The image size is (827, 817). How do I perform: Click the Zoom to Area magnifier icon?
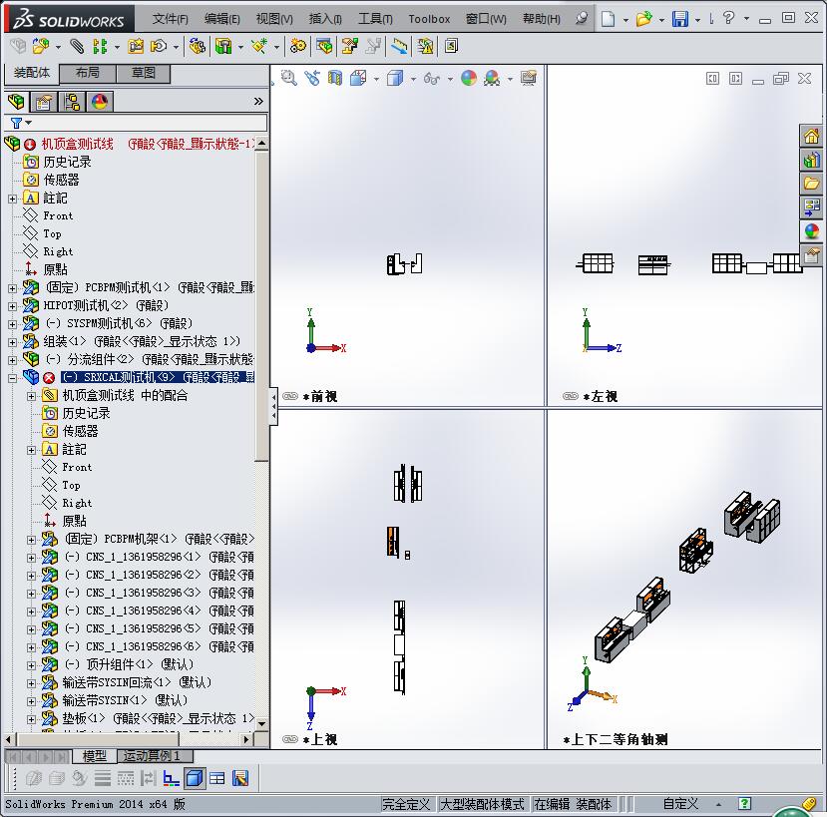click(x=288, y=78)
